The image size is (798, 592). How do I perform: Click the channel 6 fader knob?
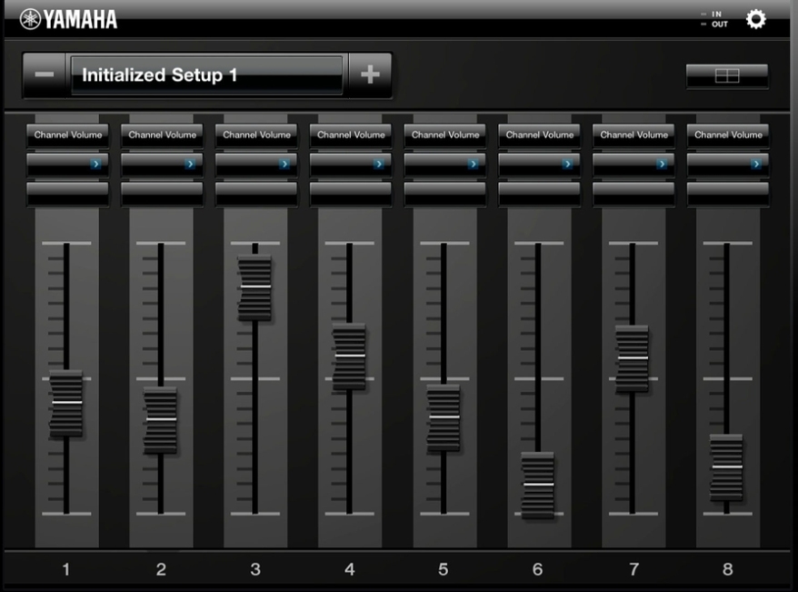coord(538,485)
